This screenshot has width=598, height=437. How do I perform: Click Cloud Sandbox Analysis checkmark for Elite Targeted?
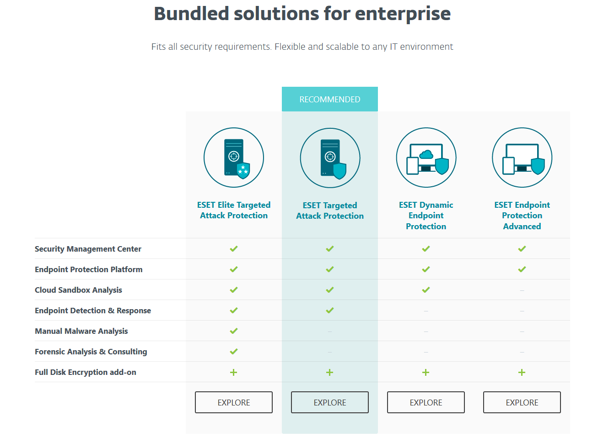click(x=234, y=290)
